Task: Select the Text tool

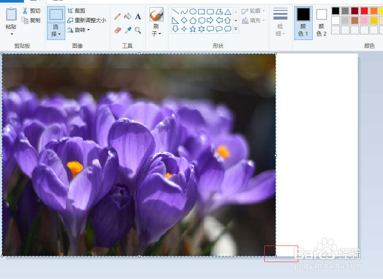Action: click(x=138, y=17)
